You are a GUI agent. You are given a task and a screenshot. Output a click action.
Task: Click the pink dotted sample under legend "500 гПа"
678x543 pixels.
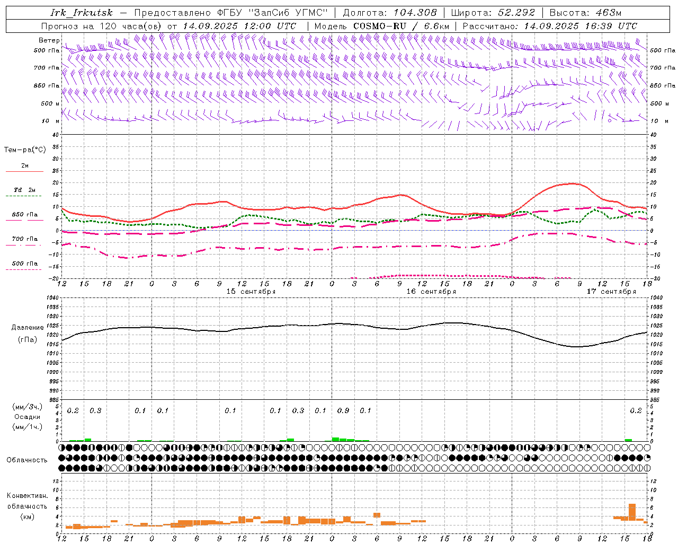tap(23, 270)
